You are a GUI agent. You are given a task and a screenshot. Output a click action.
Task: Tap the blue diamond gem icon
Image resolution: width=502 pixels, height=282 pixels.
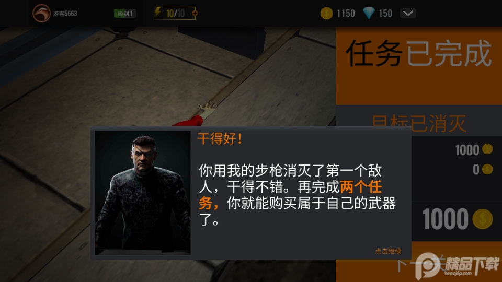[x=369, y=14]
